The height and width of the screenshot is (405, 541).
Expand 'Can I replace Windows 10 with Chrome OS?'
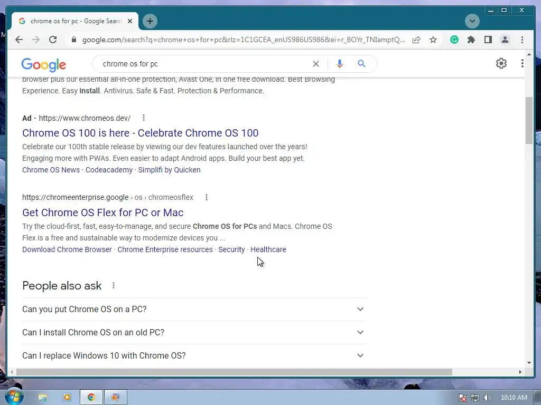coord(194,355)
